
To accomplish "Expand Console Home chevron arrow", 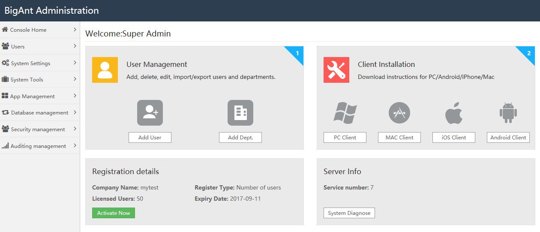I will click(x=75, y=30).
